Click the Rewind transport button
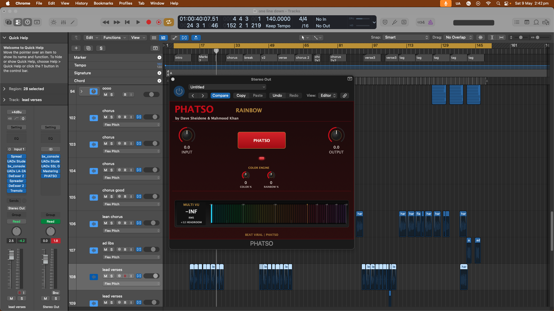Image resolution: width=554 pixels, height=311 pixels. tap(106, 22)
